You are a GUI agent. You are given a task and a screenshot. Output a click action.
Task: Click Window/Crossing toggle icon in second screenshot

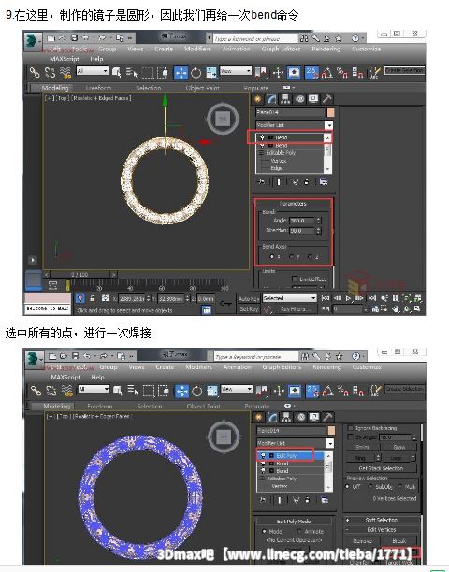(x=163, y=391)
